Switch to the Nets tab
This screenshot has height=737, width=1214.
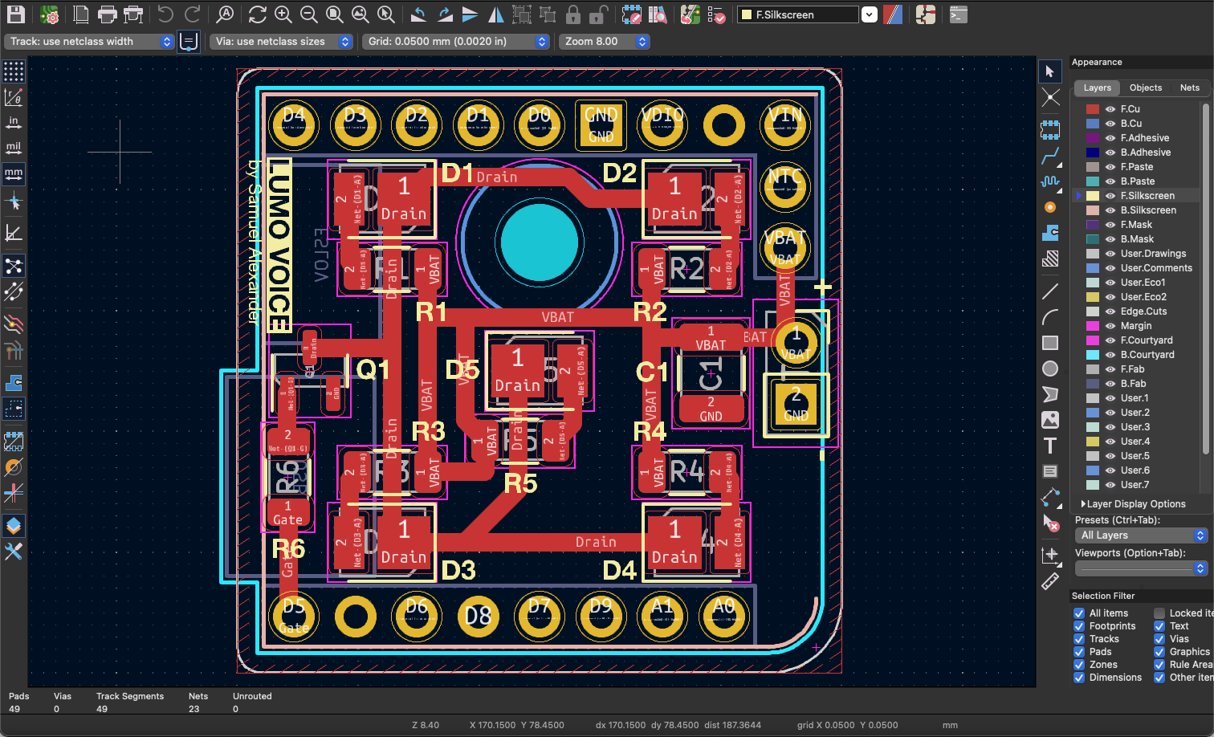pyautogui.click(x=1189, y=88)
